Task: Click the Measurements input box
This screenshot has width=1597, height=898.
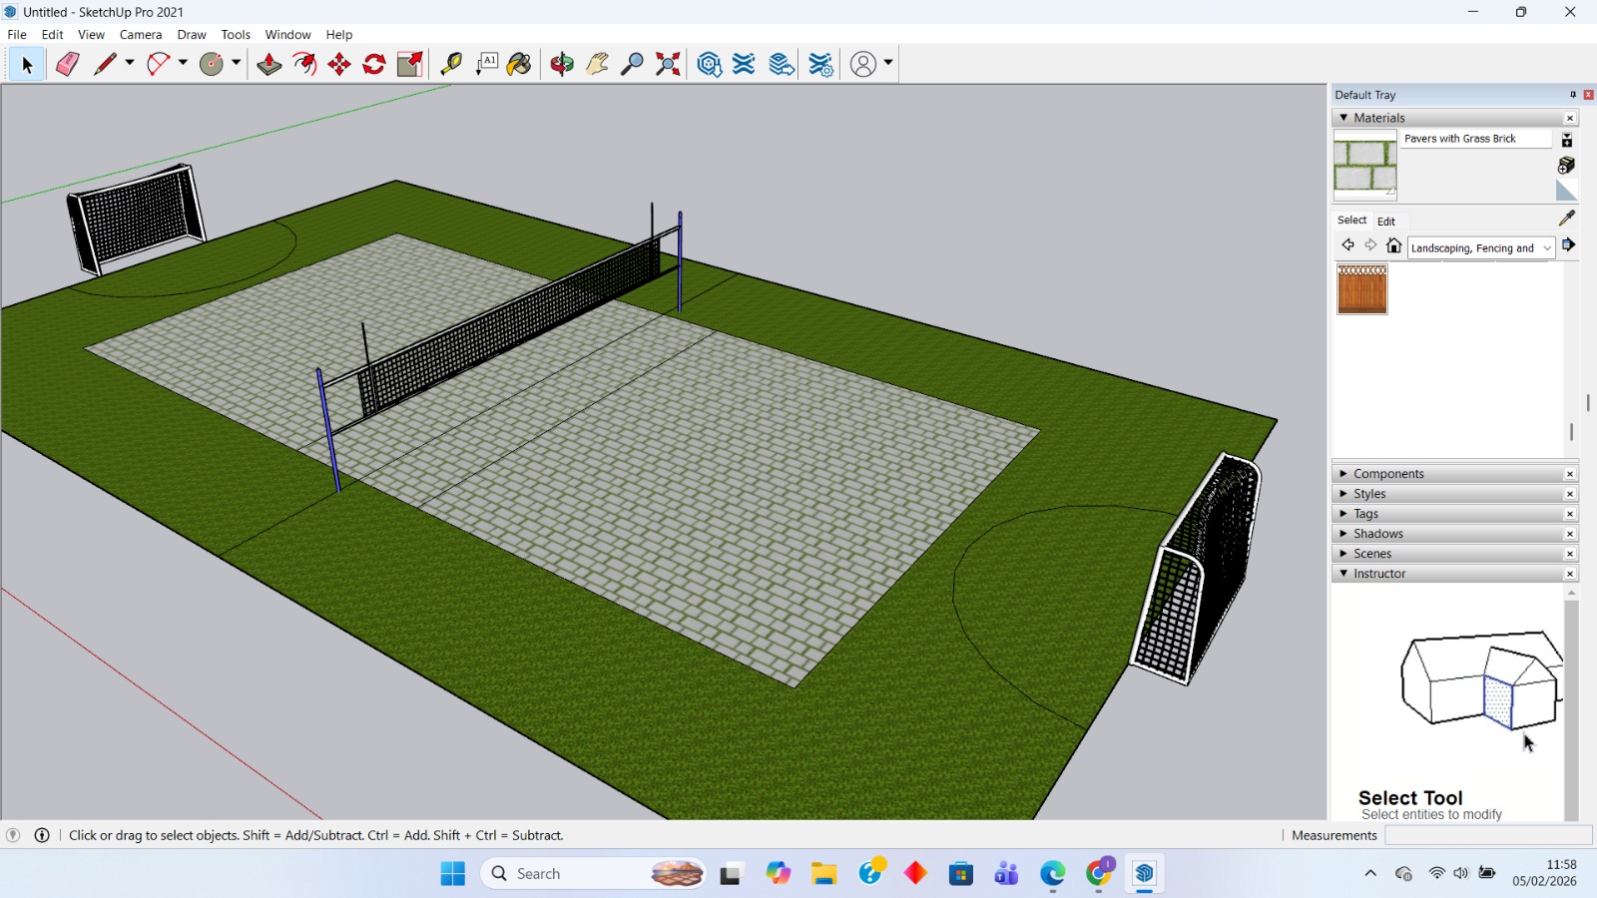Action: 1487,835
